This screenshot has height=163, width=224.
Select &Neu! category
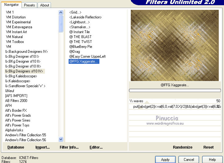point(10,91)
